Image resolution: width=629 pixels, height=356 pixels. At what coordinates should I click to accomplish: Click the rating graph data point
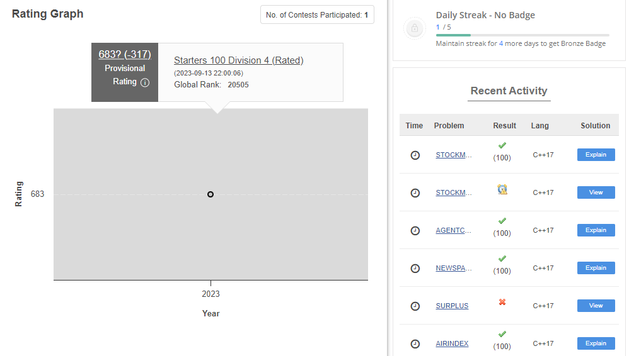click(211, 194)
